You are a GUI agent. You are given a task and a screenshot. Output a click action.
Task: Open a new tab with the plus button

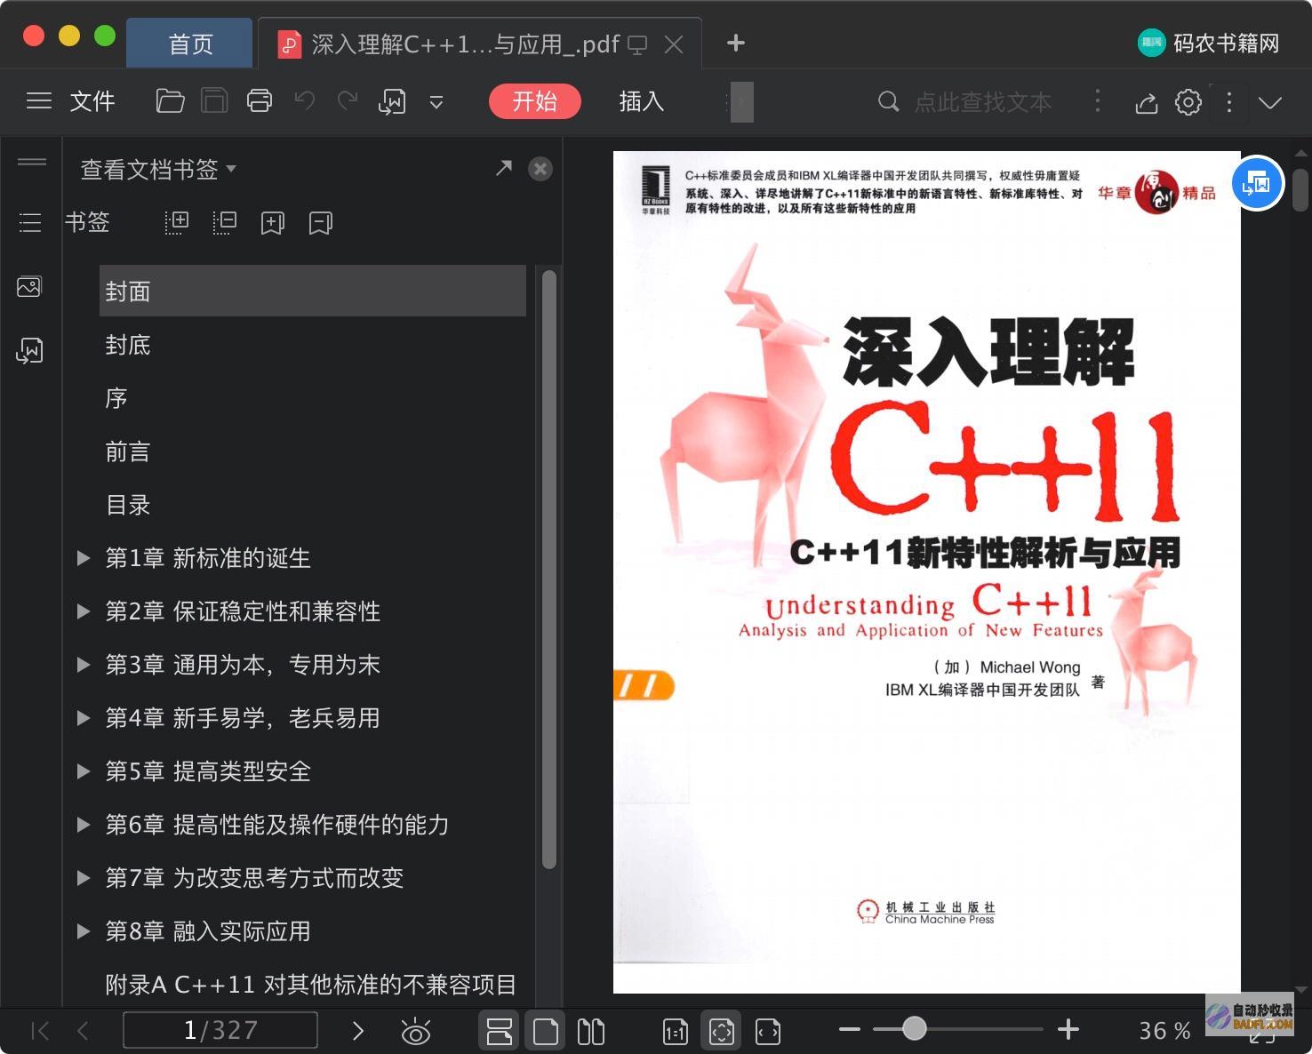[736, 43]
